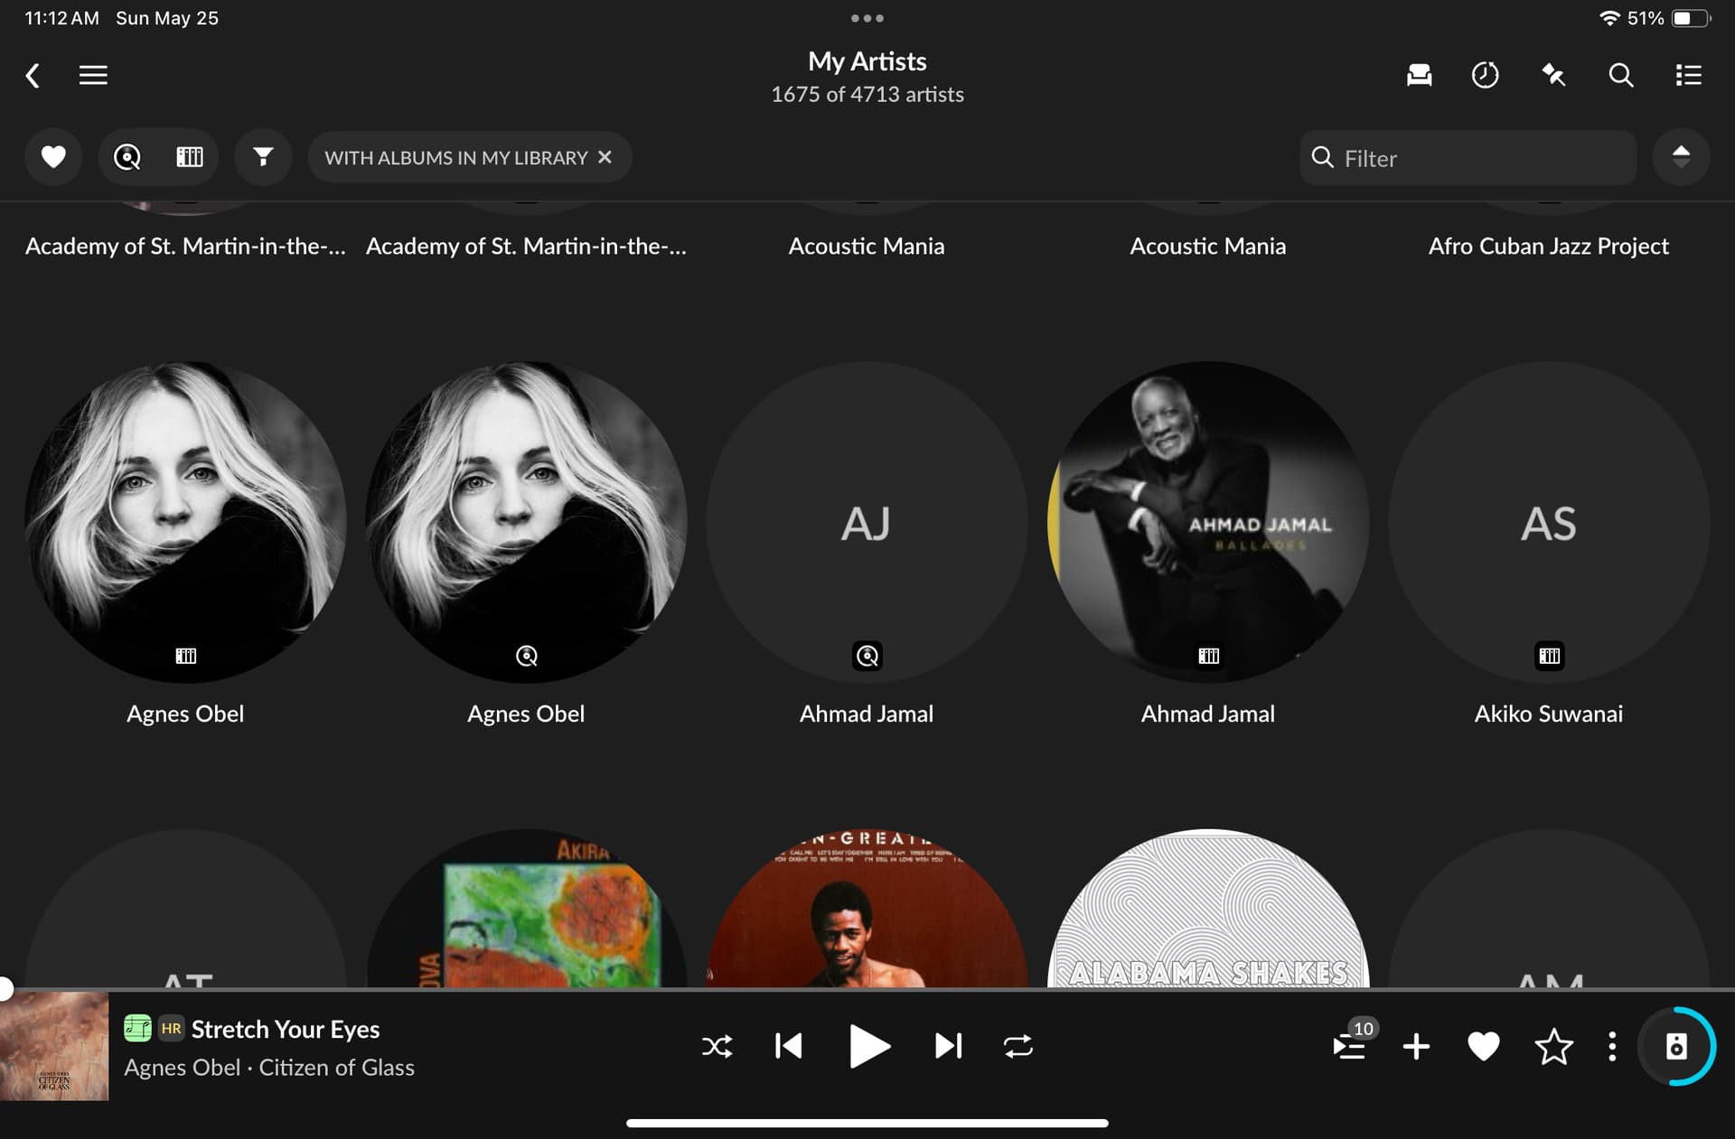Viewport: 1735px width, 1139px height.
Task: Toggle repeat mode
Action: tap(1018, 1046)
